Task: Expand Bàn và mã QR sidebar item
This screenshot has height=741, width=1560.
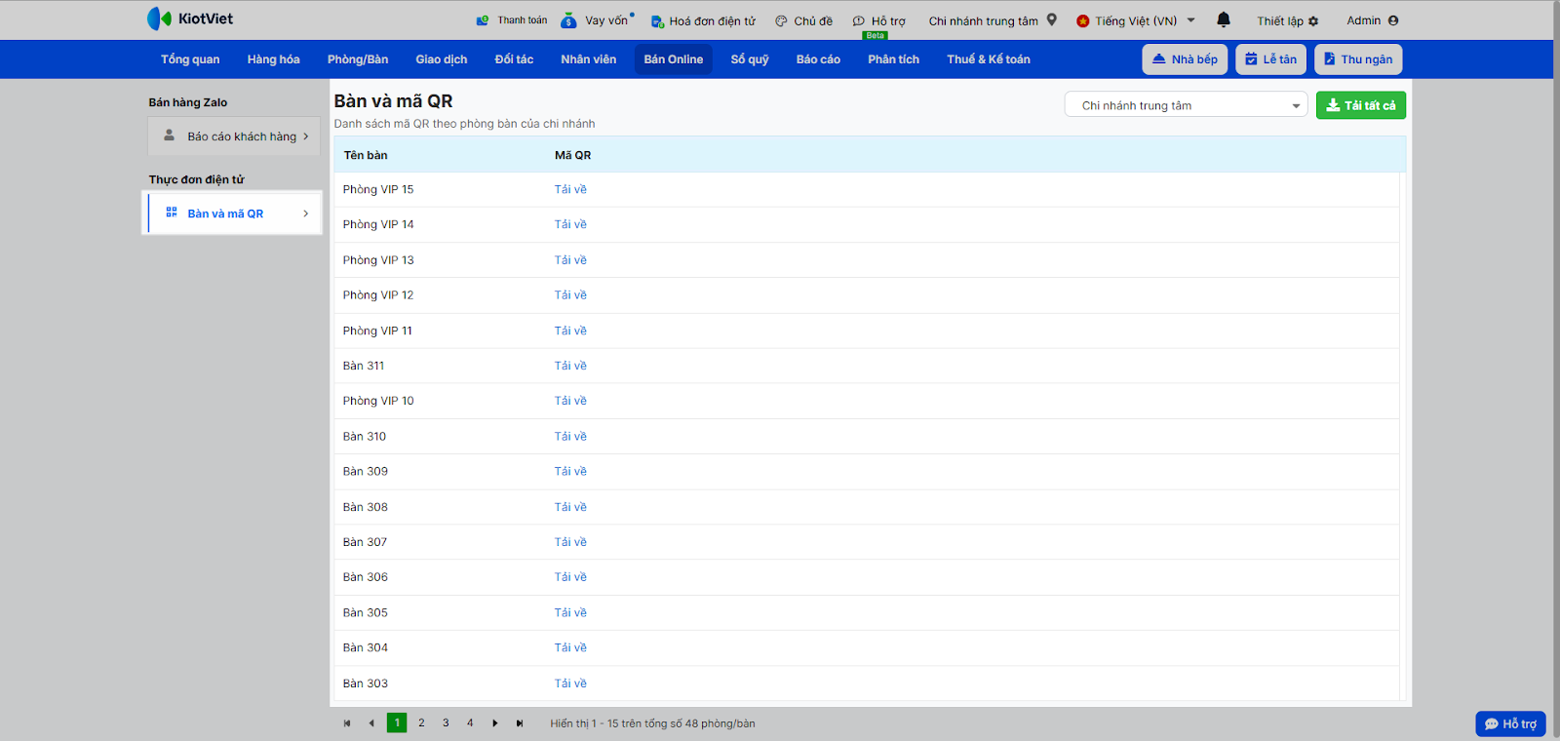Action: [305, 214]
